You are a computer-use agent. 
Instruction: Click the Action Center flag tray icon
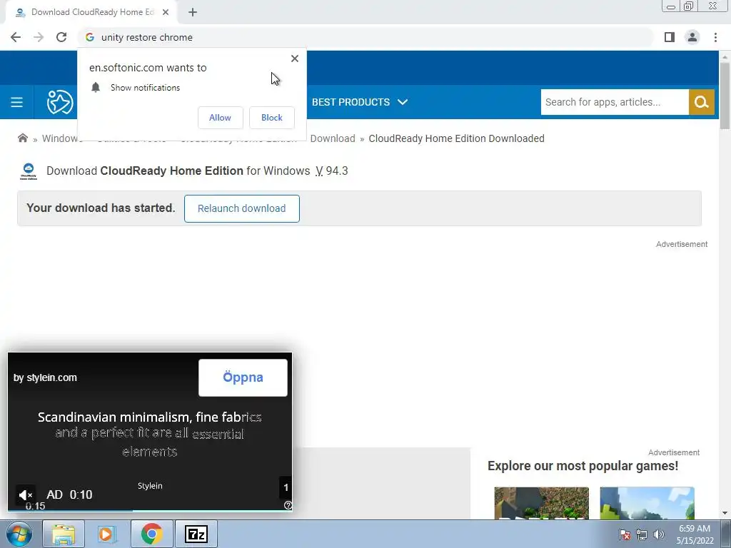625,534
